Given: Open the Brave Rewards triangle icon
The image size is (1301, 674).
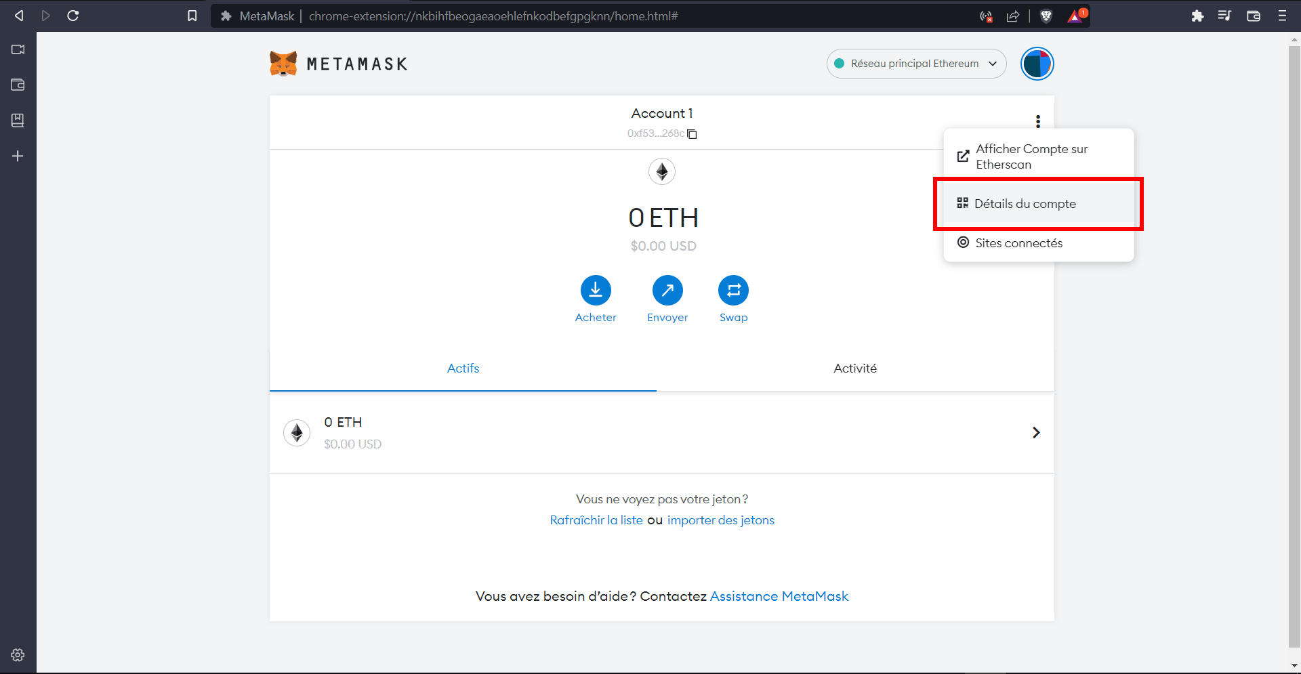Looking at the screenshot, I should coord(1076,16).
